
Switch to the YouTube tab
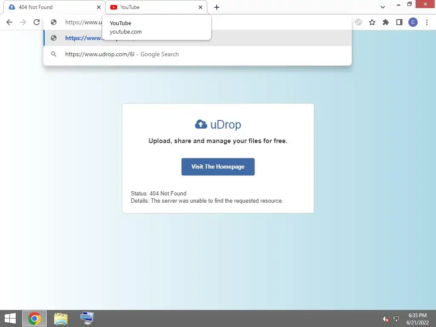tap(156, 7)
